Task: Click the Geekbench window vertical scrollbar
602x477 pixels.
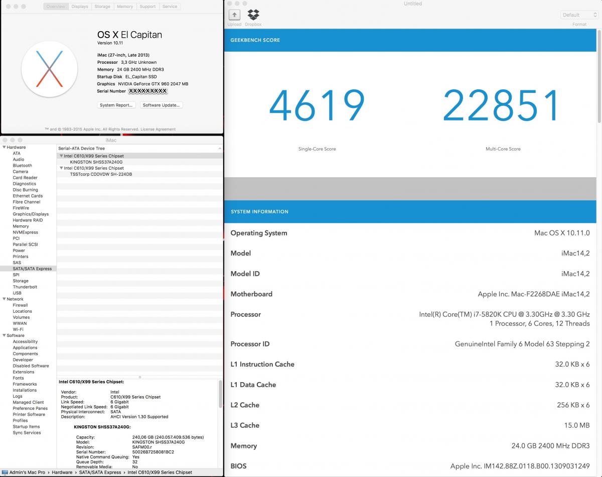Action: coord(599,75)
